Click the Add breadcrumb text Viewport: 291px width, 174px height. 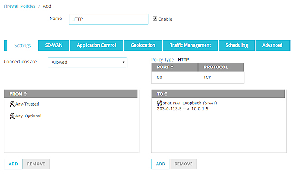[47, 6]
